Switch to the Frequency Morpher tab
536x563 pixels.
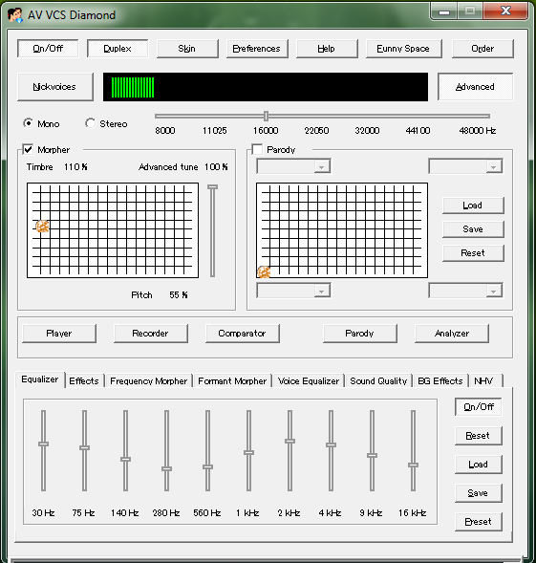pos(149,381)
